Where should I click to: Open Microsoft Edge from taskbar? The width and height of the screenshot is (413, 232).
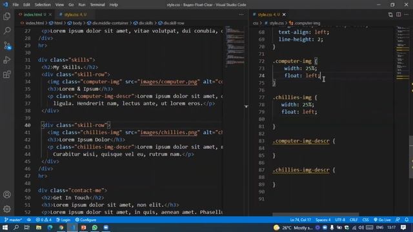click(50, 227)
